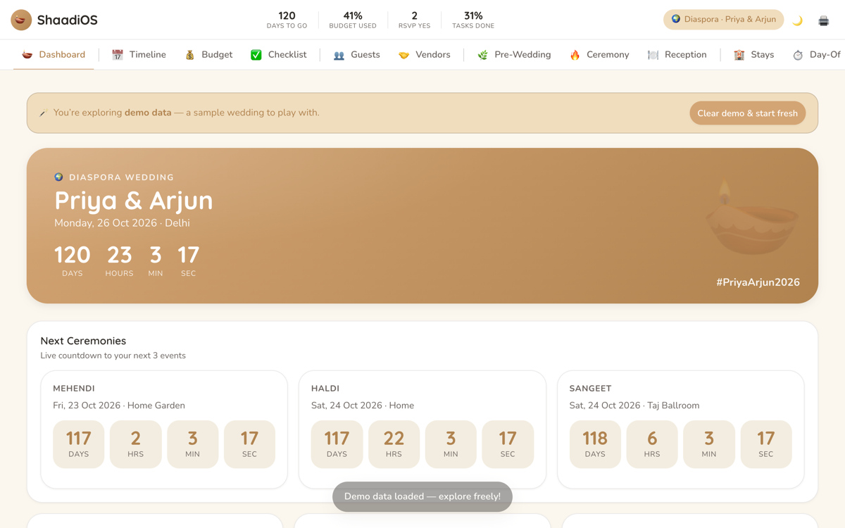845x528 pixels.
Task: Click the Priya & Arjun hero title
Action: 134,201
